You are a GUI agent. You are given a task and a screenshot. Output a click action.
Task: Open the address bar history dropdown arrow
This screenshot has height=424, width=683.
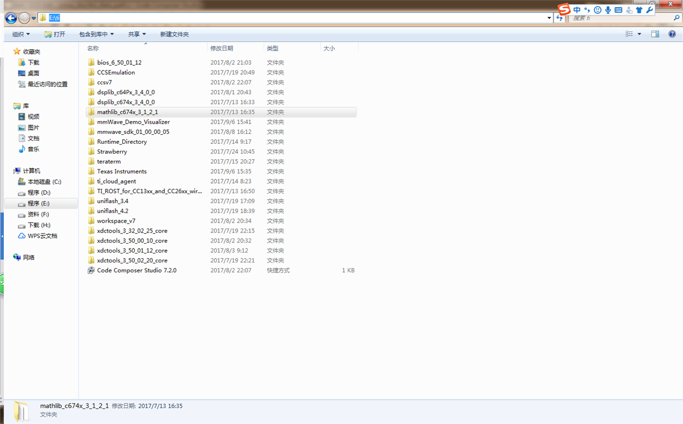pyautogui.click(x=549, y=18)
